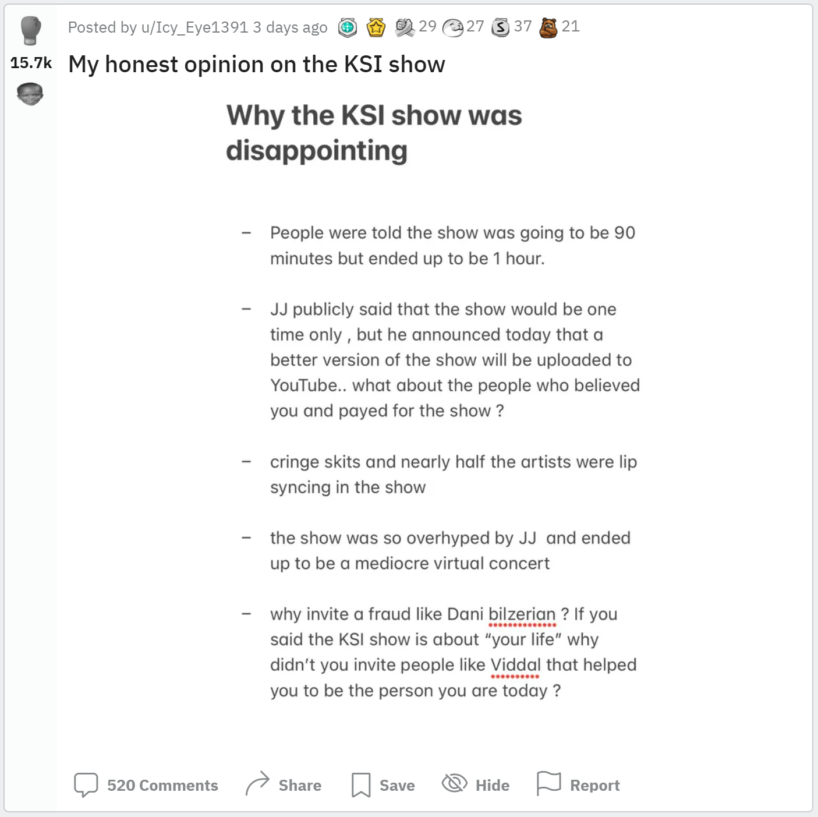818x817 pixels.
Task: Click the 15.7k vote score
Action: click(31, 63)
